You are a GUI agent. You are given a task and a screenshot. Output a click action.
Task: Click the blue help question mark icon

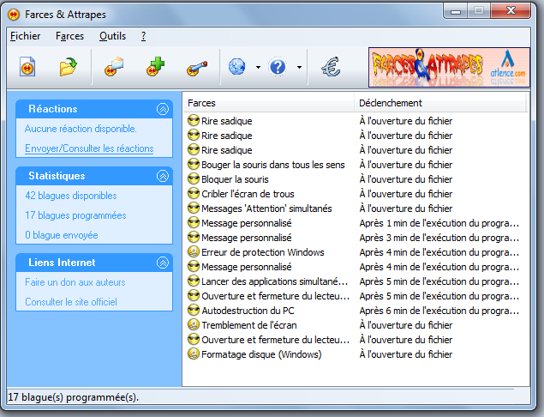[x=278, y=66]
